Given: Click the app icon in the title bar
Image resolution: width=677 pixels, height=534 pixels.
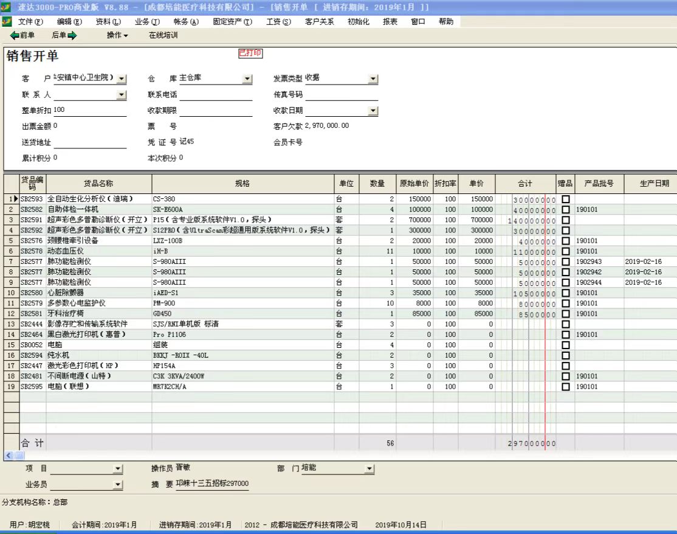Looking at the screenshot, I should [6, 7].
